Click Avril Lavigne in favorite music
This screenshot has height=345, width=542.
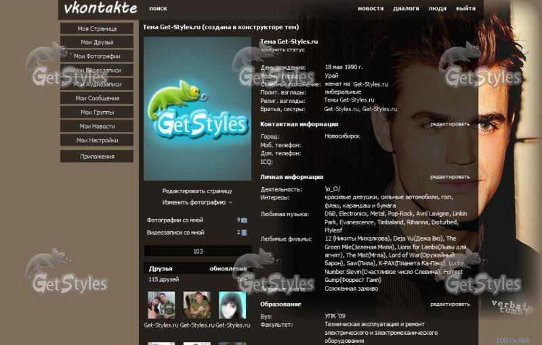(432, 214)
